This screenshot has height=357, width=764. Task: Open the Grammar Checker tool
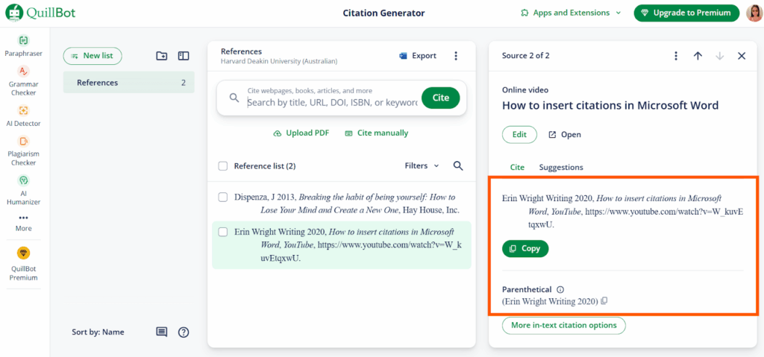[23, 80]
